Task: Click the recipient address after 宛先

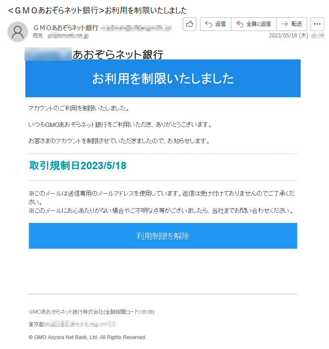Action: tap(68, 36)
